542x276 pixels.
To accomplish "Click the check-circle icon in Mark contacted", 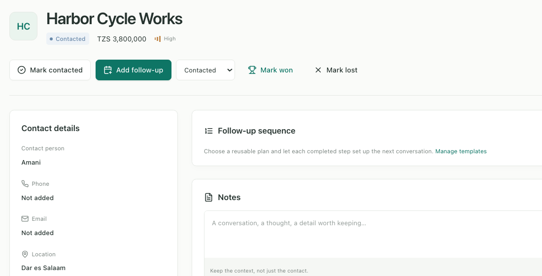I will [x=21, y=70].
